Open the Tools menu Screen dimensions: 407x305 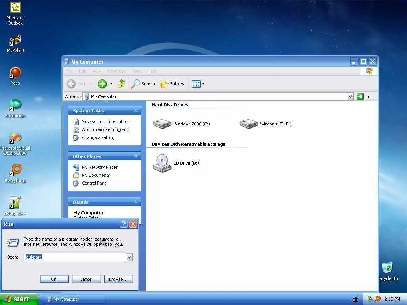click(x=137, y=71)
